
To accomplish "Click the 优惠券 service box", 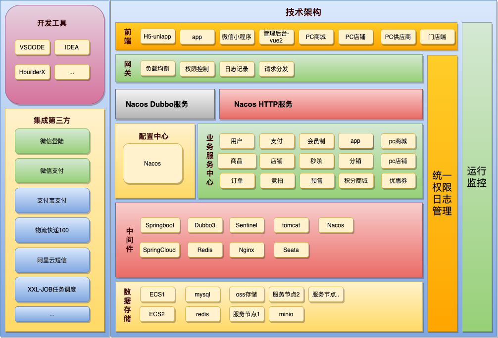I will [398, 181].
